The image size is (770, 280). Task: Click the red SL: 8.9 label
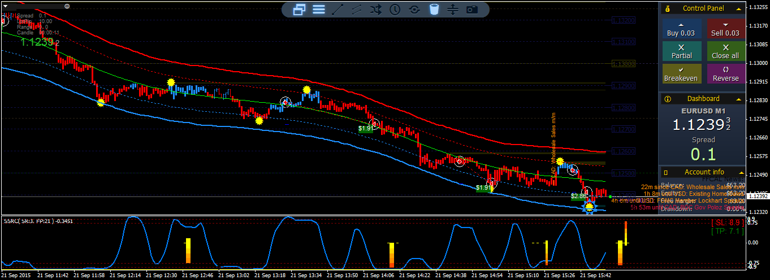coord(727,222)
